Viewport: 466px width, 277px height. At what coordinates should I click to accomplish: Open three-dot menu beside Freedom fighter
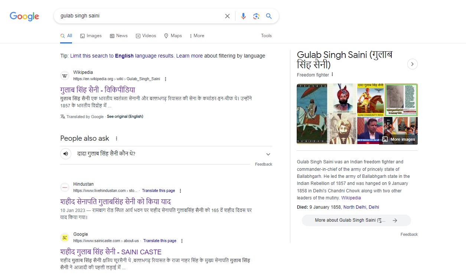(332, 75)
